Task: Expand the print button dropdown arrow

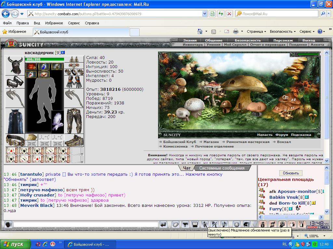Action: (x=242, y=31)
